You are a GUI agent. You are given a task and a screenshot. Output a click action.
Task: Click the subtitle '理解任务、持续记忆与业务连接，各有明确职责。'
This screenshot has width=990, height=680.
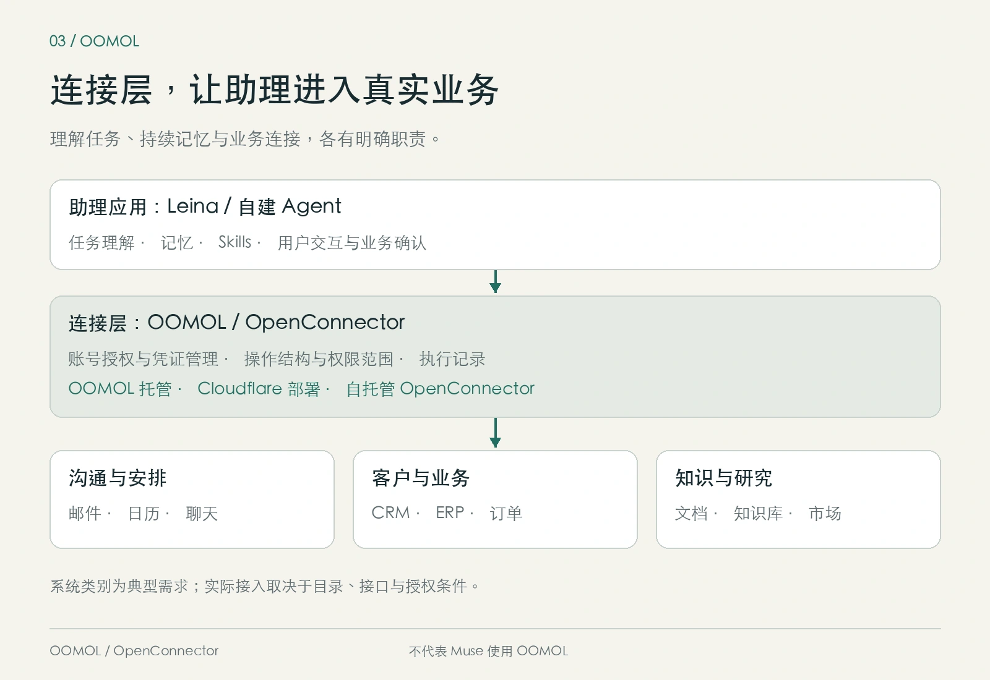point(245,139)
